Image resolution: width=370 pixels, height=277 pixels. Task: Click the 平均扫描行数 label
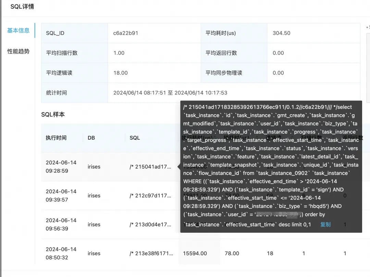point(62,53)
